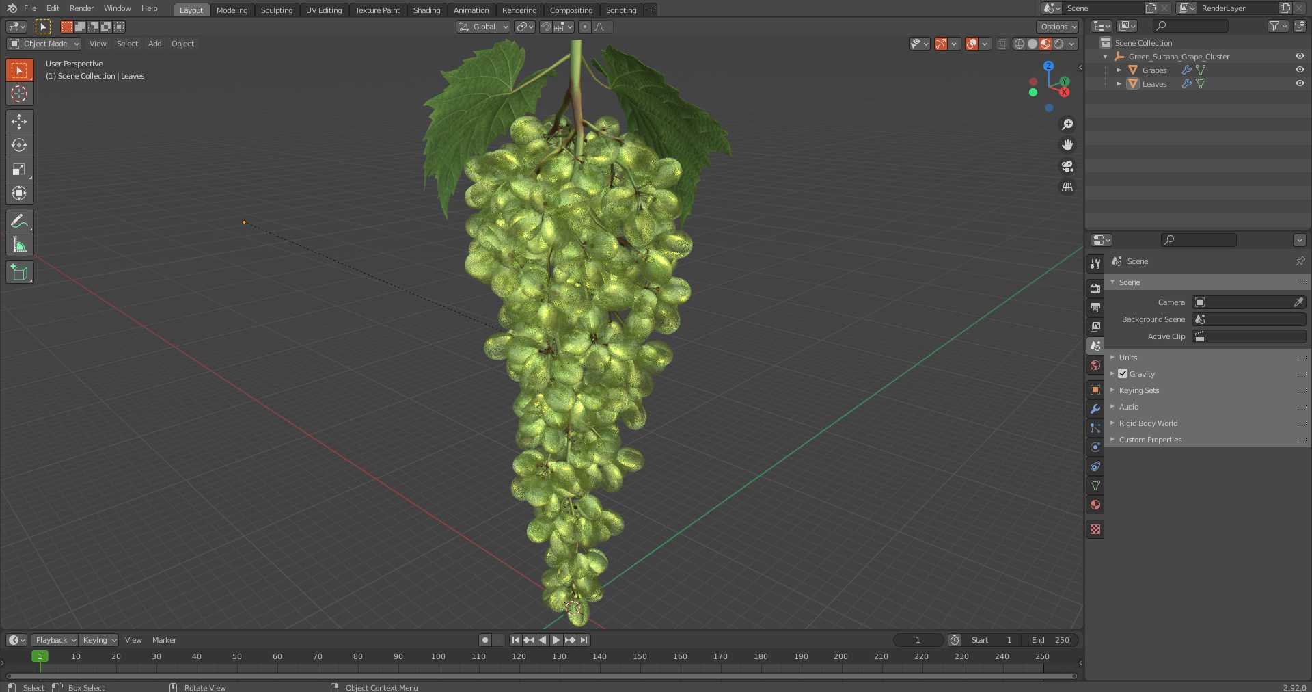Open the Render properties tab

(x=1095, y=288)
